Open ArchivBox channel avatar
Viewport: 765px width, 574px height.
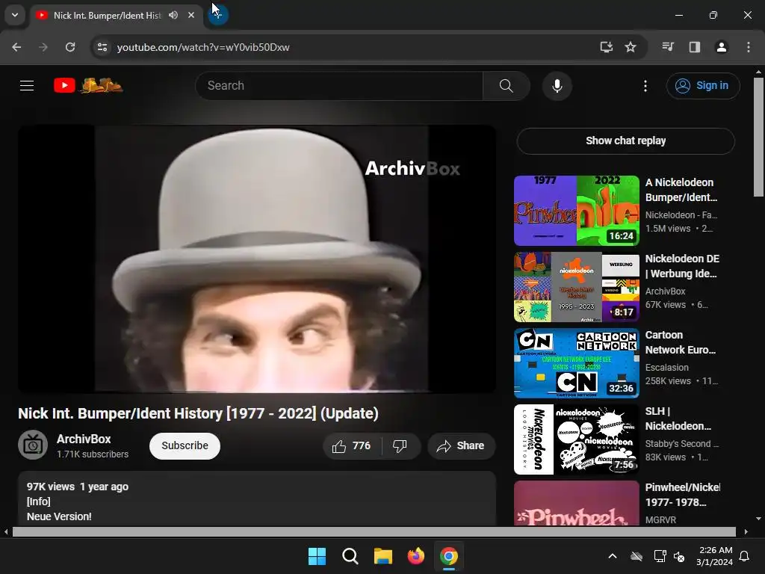[x=33, y=445]
